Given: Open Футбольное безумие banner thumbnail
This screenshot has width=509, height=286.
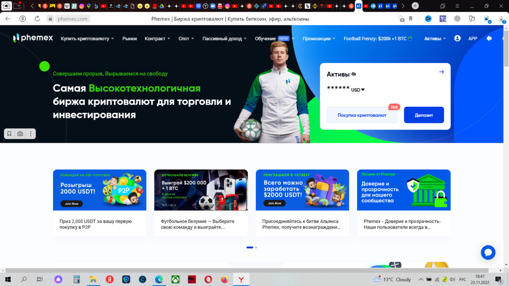Looking at the screenshot, I should pos(201,190).
